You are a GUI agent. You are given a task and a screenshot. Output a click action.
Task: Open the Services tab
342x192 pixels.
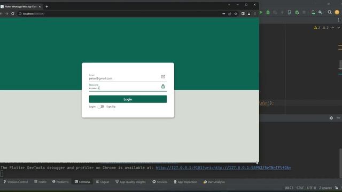(x=160, y=182)
